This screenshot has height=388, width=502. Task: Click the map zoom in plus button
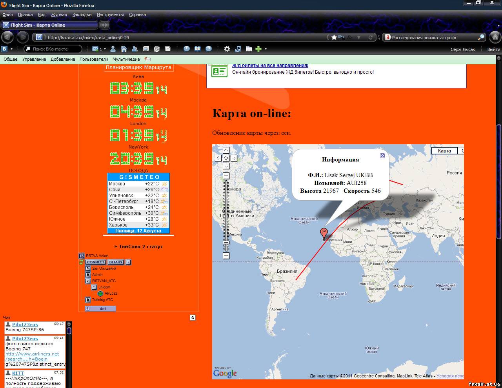226,176
